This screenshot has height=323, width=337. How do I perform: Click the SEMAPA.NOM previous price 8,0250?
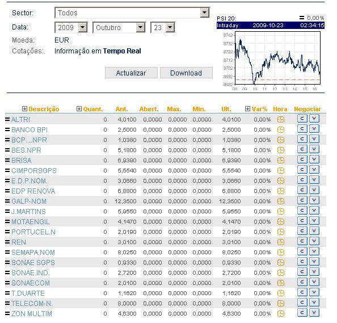point(127,252)
